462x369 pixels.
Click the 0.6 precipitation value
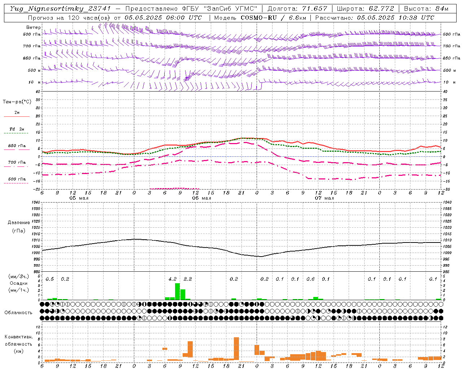(x=310, y=279)
